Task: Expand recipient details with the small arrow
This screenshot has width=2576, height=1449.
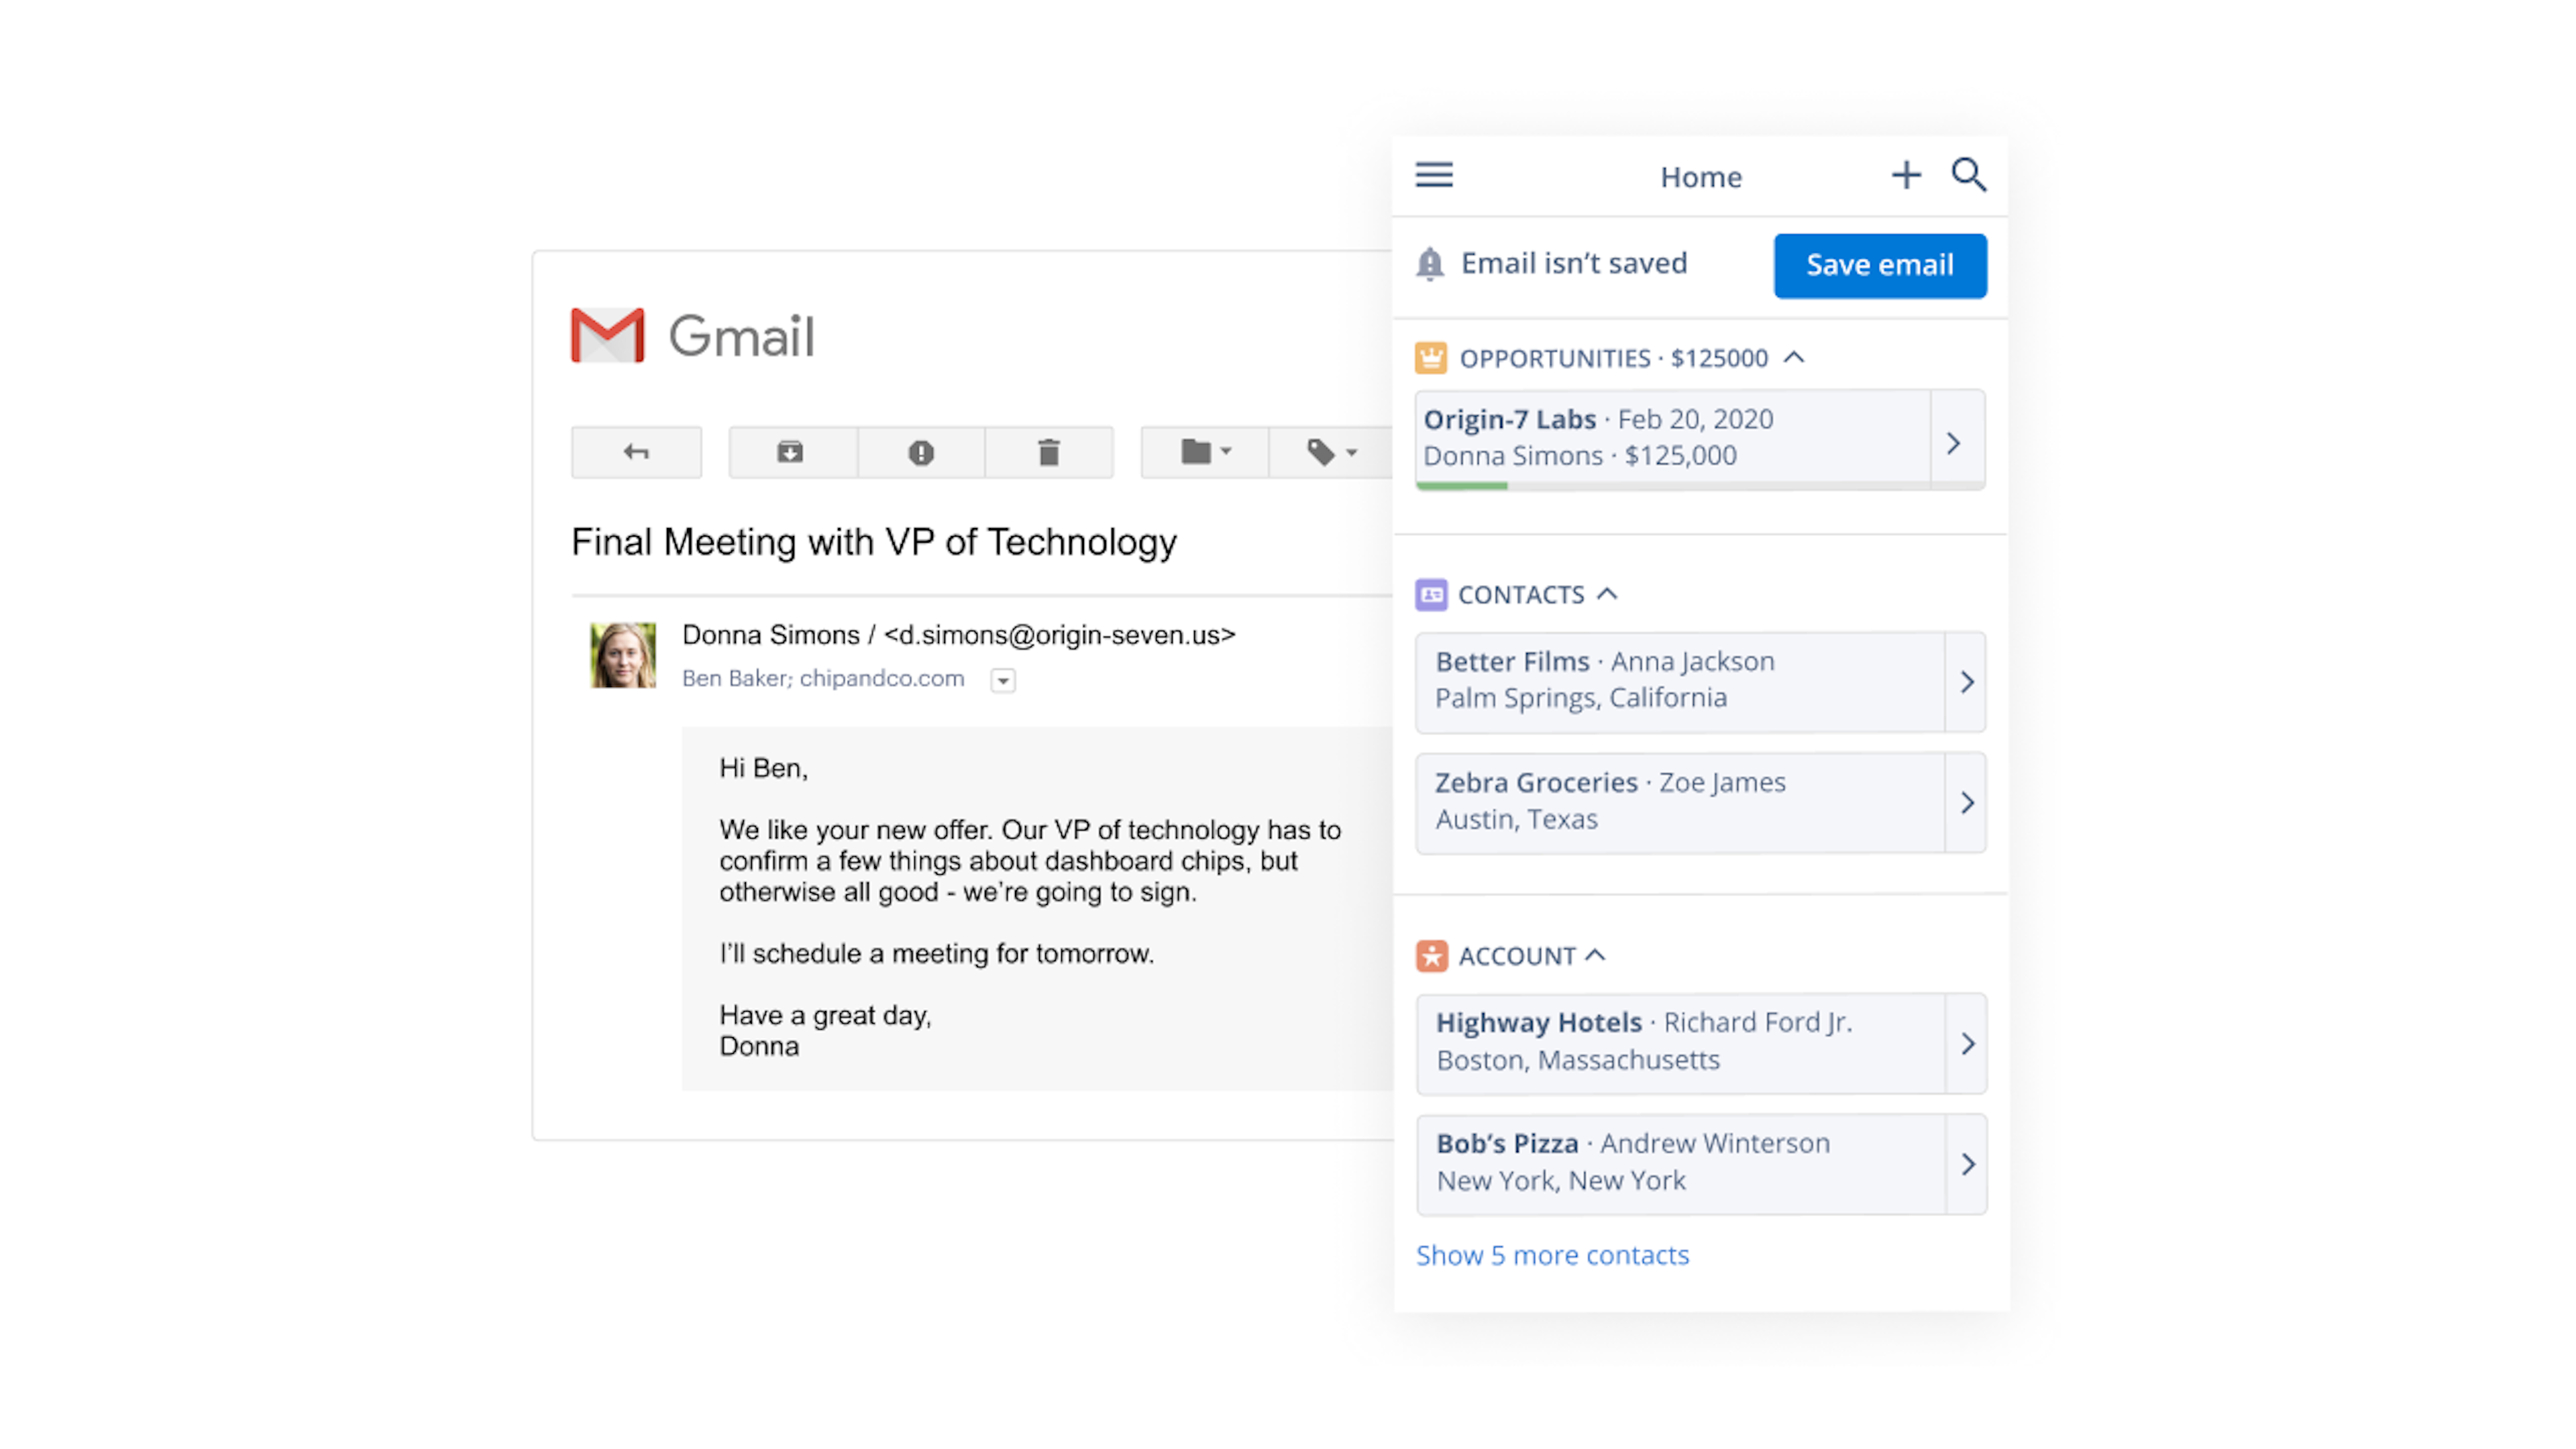Action: point(1003,680)
